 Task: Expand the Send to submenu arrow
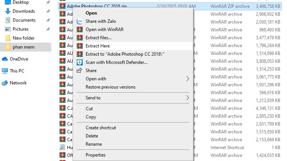pos(188,98)
